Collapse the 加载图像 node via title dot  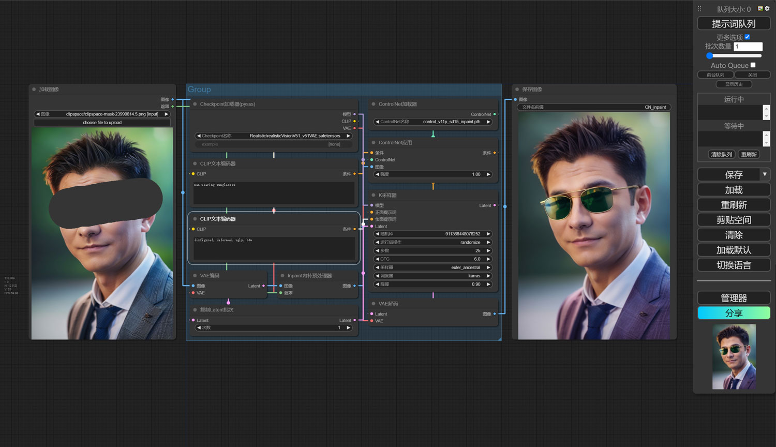pos(34,90)
